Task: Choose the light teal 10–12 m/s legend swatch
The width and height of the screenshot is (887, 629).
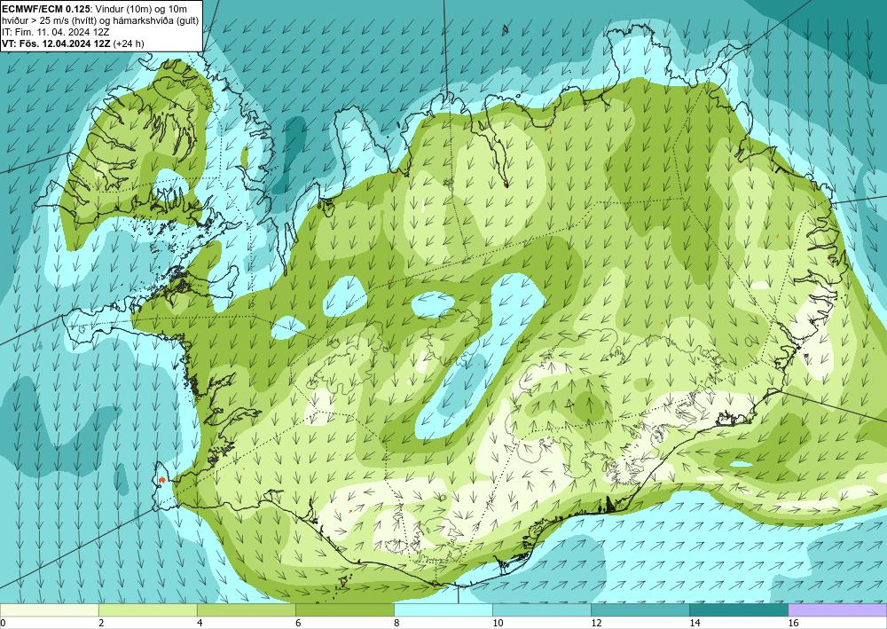Action: (x=541, y=610)
